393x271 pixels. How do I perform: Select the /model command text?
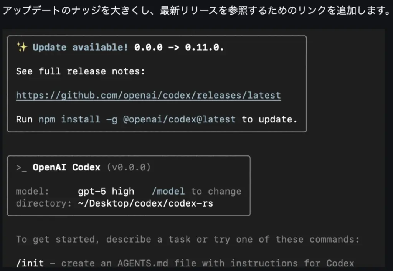168,191
